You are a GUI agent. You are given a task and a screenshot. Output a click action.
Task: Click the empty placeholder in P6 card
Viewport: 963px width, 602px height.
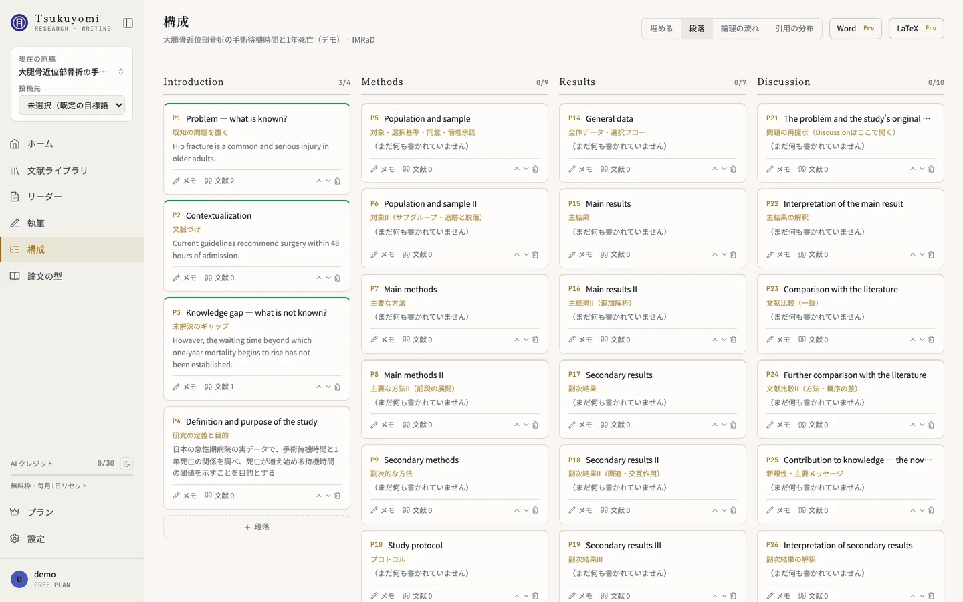point(421,232)
